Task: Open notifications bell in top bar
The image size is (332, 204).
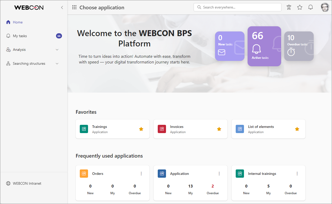Action: tap(311, 7)
